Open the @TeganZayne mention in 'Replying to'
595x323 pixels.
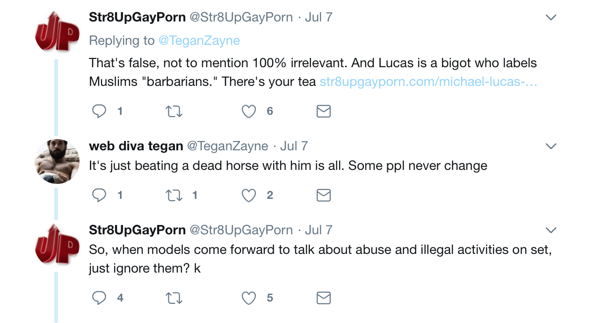[199, 41]
